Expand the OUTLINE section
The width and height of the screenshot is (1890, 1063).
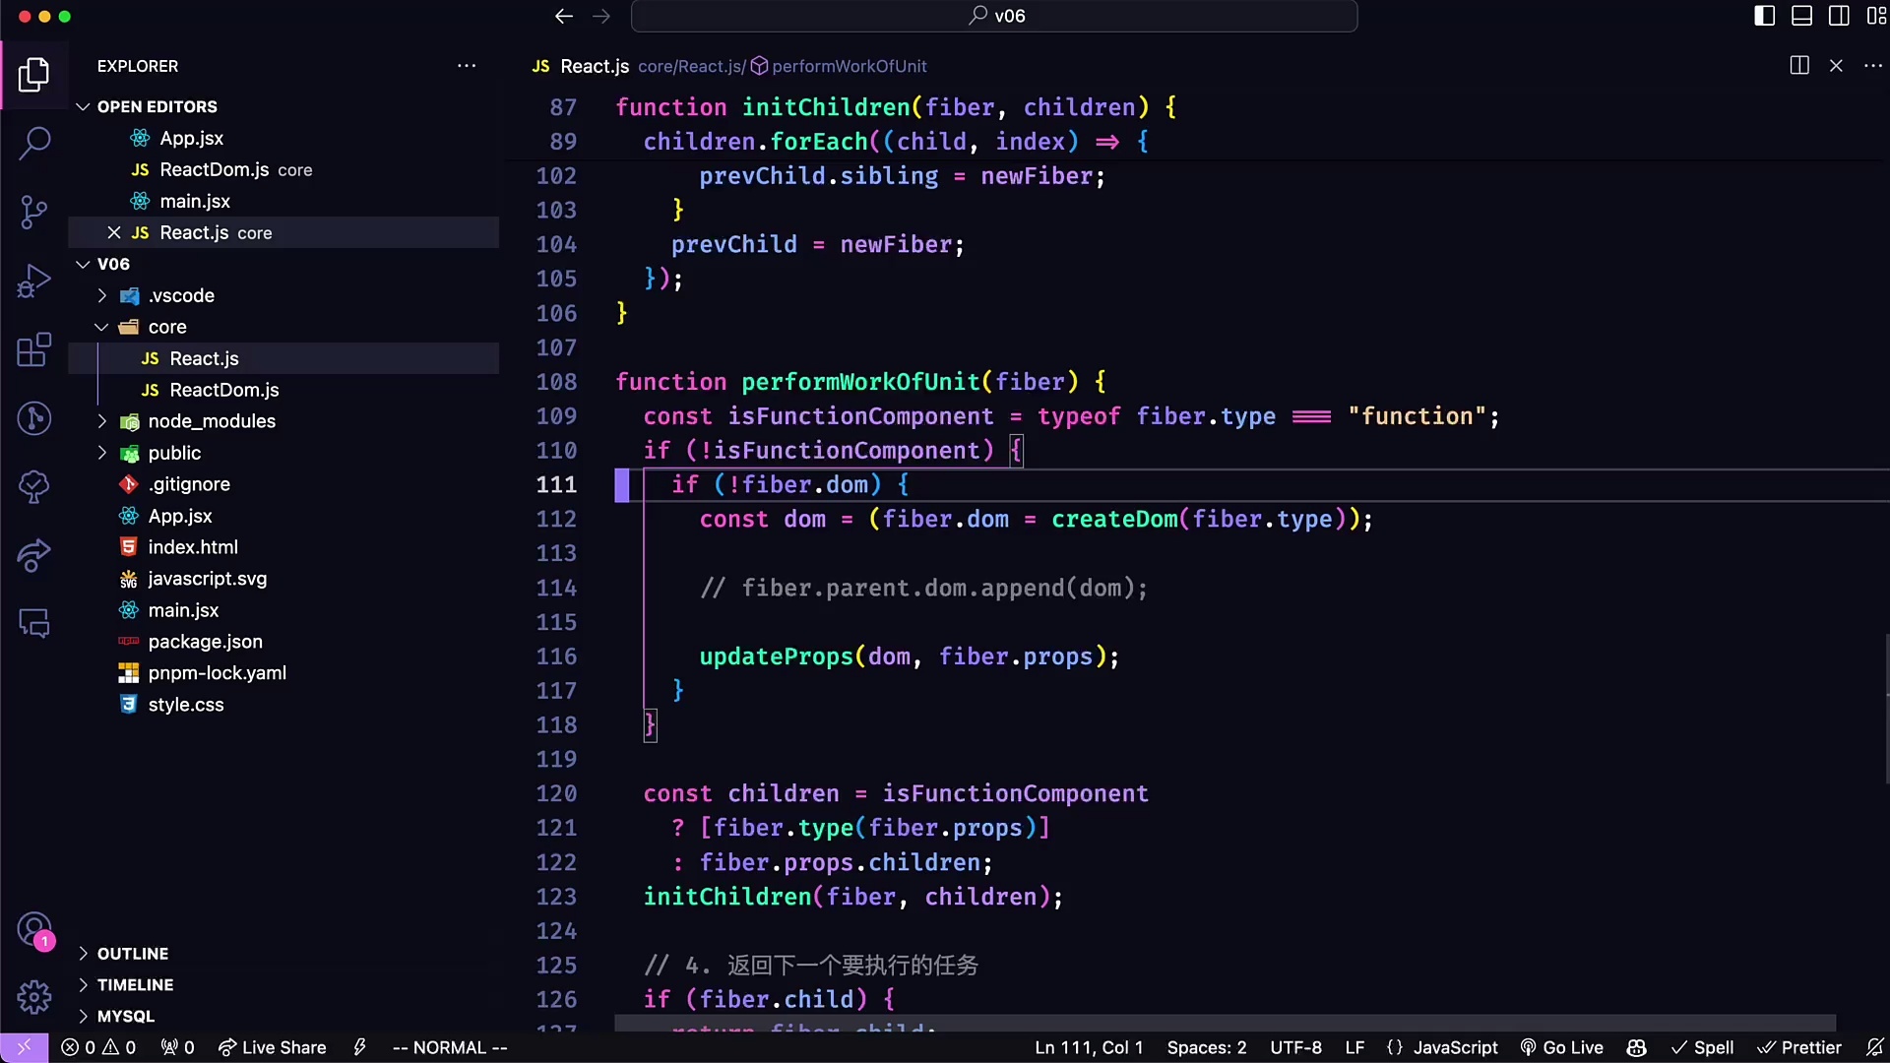134,953
